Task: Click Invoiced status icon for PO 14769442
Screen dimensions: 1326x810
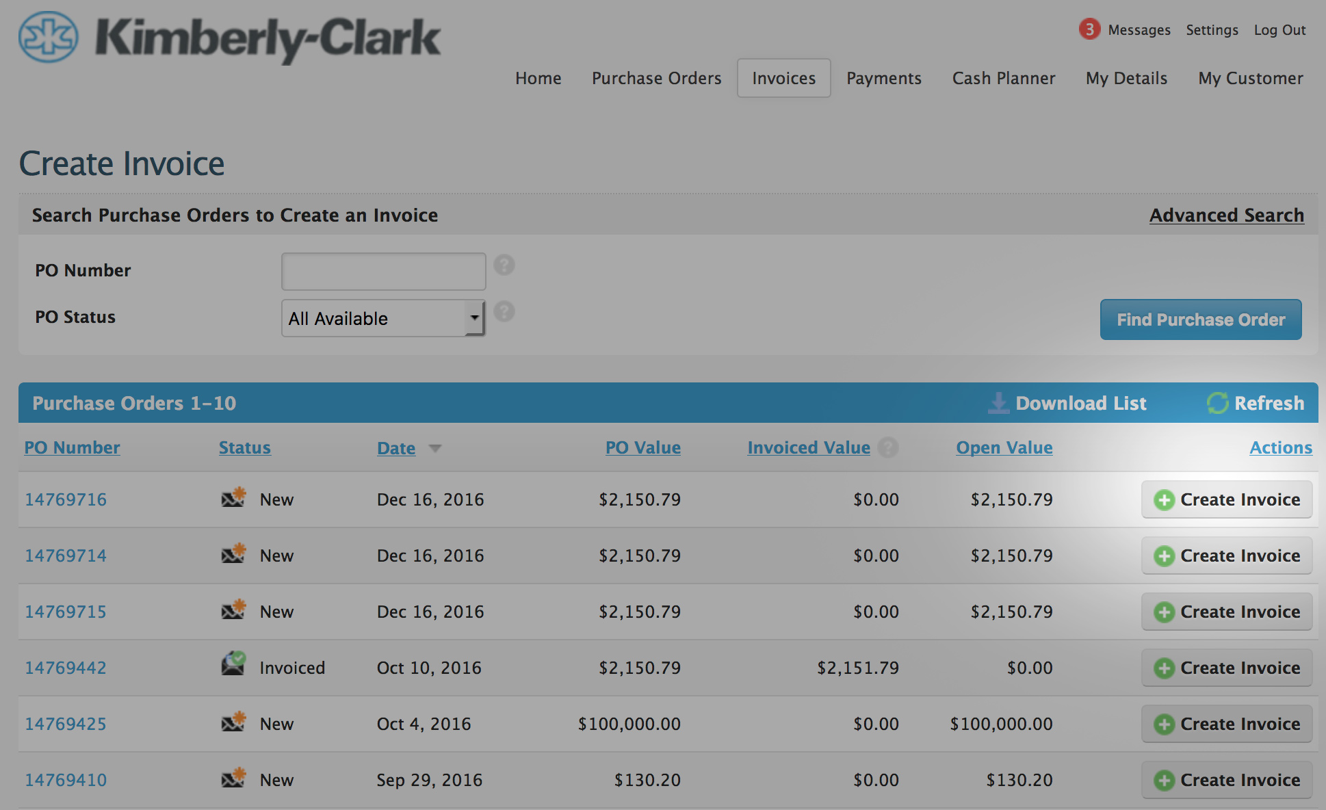Action: pos(233,664)
